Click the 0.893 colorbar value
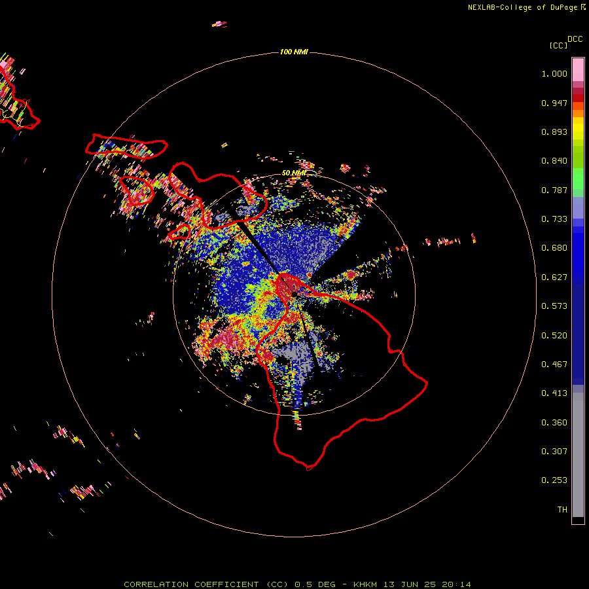The image size is (589, 589). [x=554, y=132]
